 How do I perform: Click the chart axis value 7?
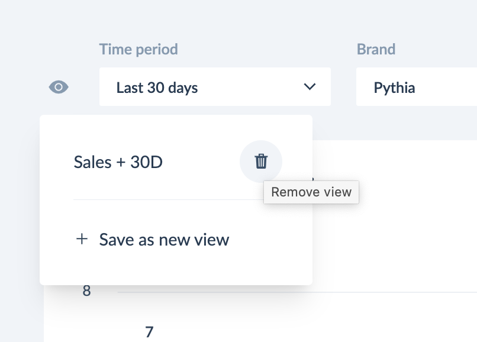(149, 332)
